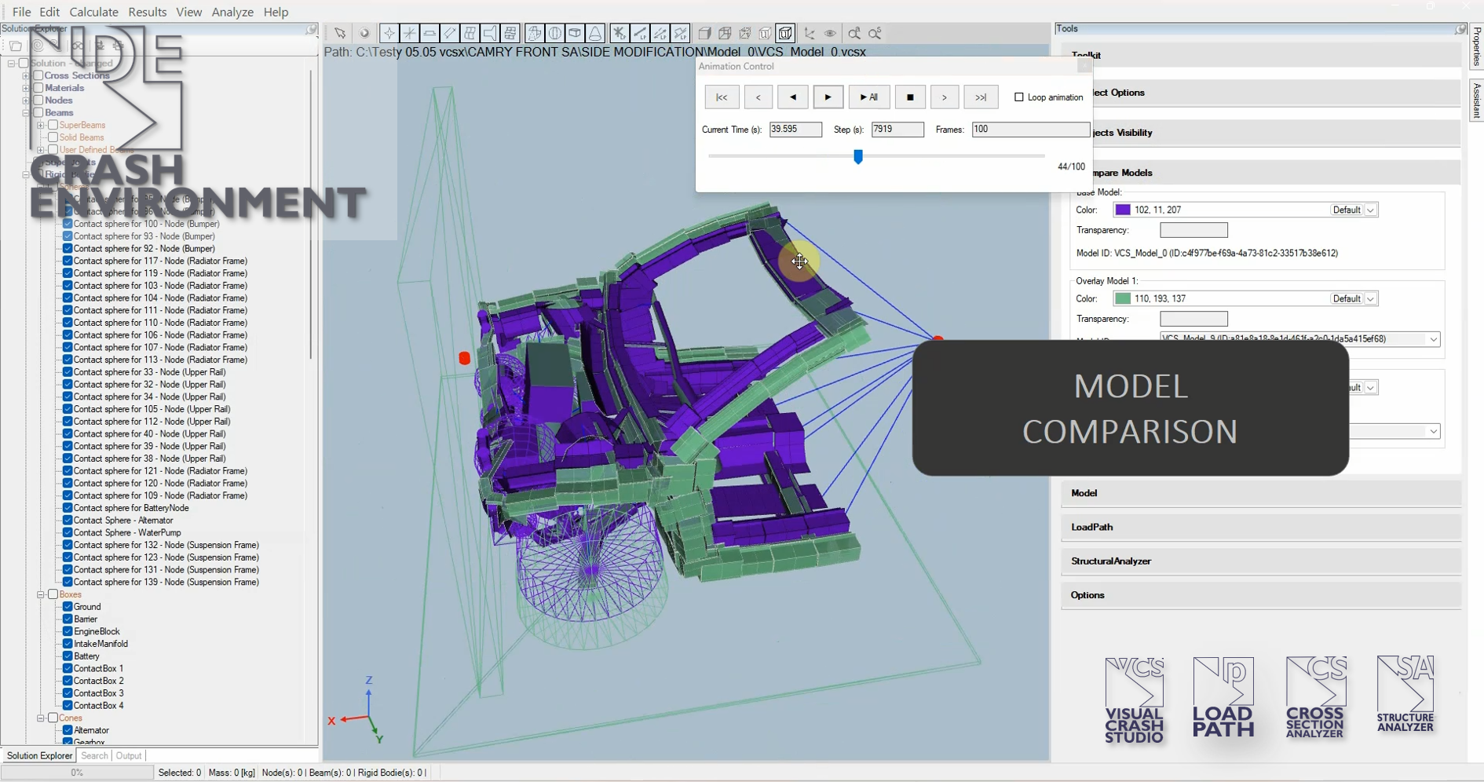
Task: Open Base Model color Default dropdown
Action: click(1370, 210)
